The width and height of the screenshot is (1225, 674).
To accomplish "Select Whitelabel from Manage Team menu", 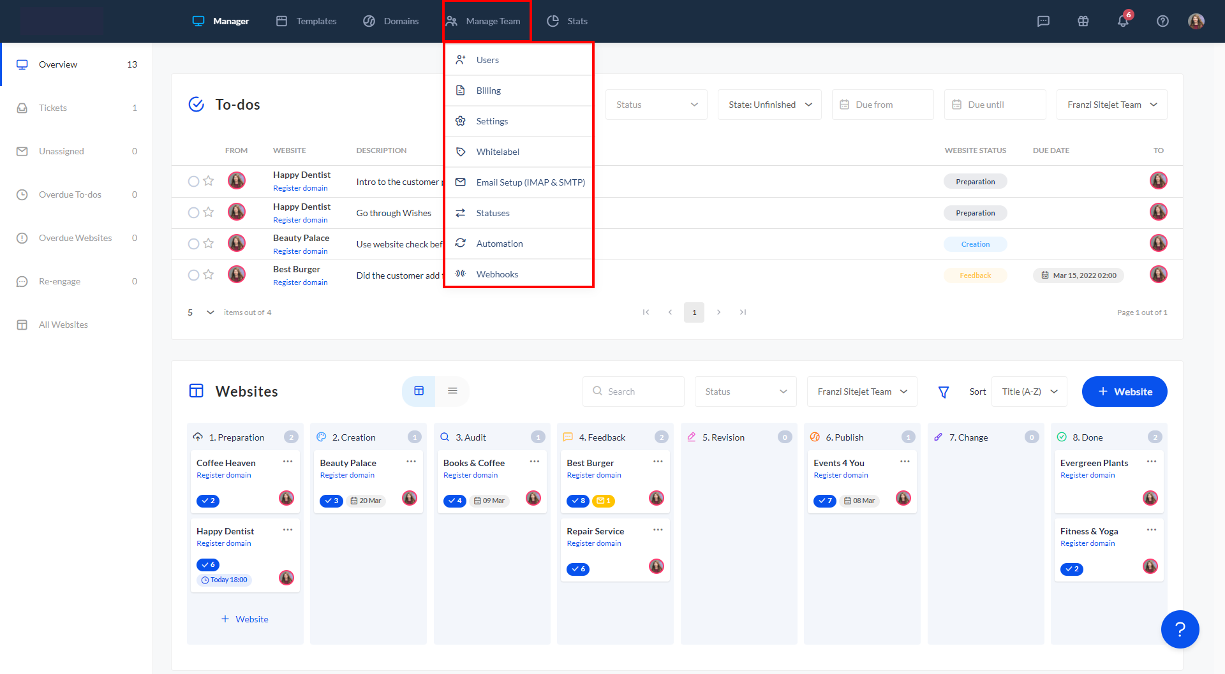I will pos(498,152).
